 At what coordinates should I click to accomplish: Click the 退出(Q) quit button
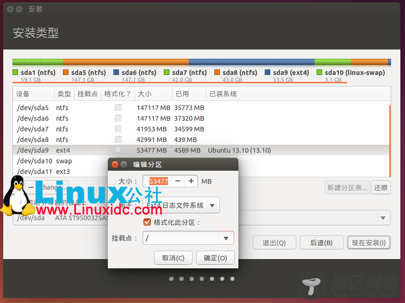[x=274, y=242]
